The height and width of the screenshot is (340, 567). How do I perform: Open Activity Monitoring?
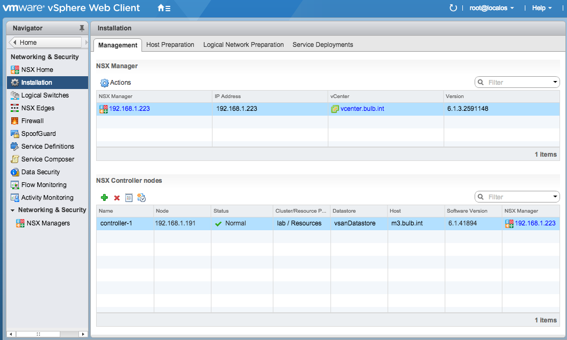coord(47,197)
